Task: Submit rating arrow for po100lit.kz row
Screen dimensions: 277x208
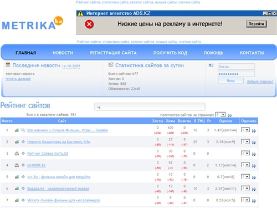Action: coord(254,166)
